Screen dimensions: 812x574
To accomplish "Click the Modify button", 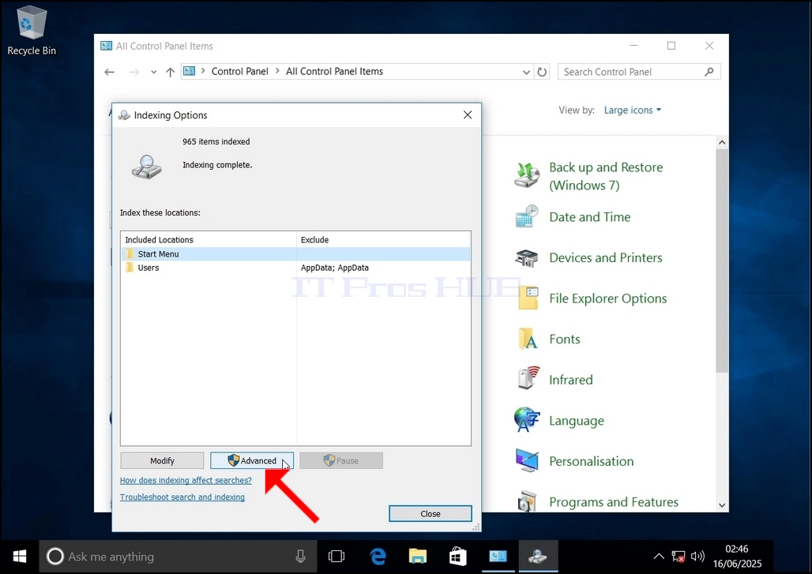I will click(x=162, y=460).
